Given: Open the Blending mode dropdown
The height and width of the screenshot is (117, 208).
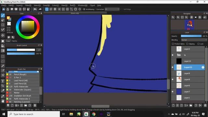Looking at the screenshot, I should [194, 40].
